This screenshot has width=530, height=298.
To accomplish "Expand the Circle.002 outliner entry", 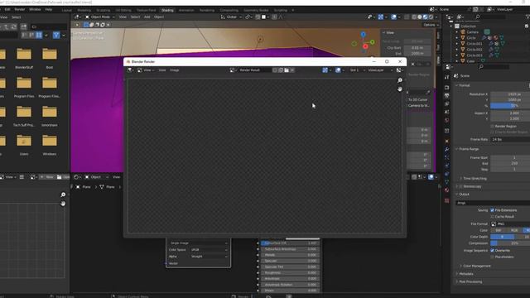I will 456,50.
